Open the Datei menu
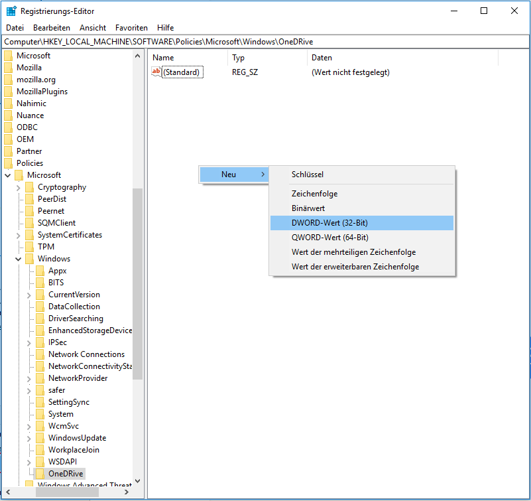The width and height of the screenshot is (531, 501). pos(15,28)
